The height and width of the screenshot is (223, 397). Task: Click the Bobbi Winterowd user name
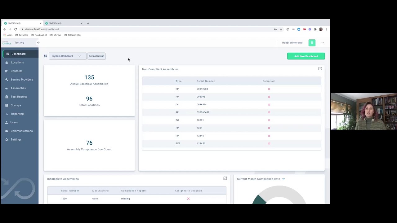[292, 43]
